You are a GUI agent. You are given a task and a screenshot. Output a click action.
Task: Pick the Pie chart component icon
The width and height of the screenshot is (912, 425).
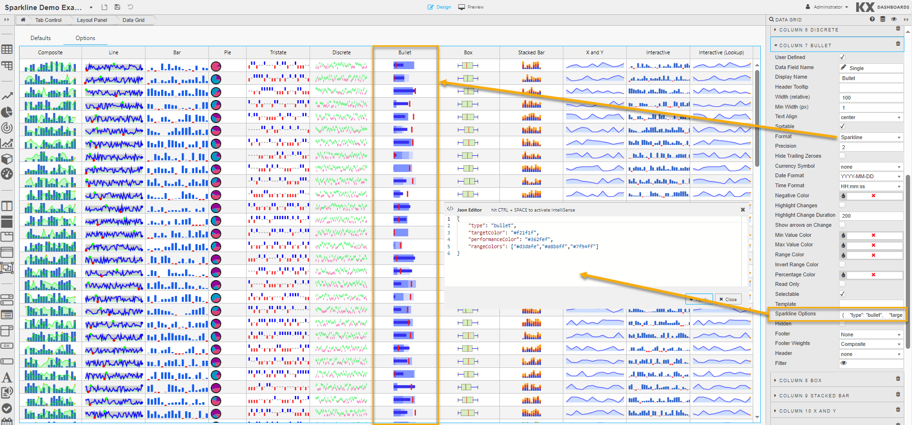7,112
